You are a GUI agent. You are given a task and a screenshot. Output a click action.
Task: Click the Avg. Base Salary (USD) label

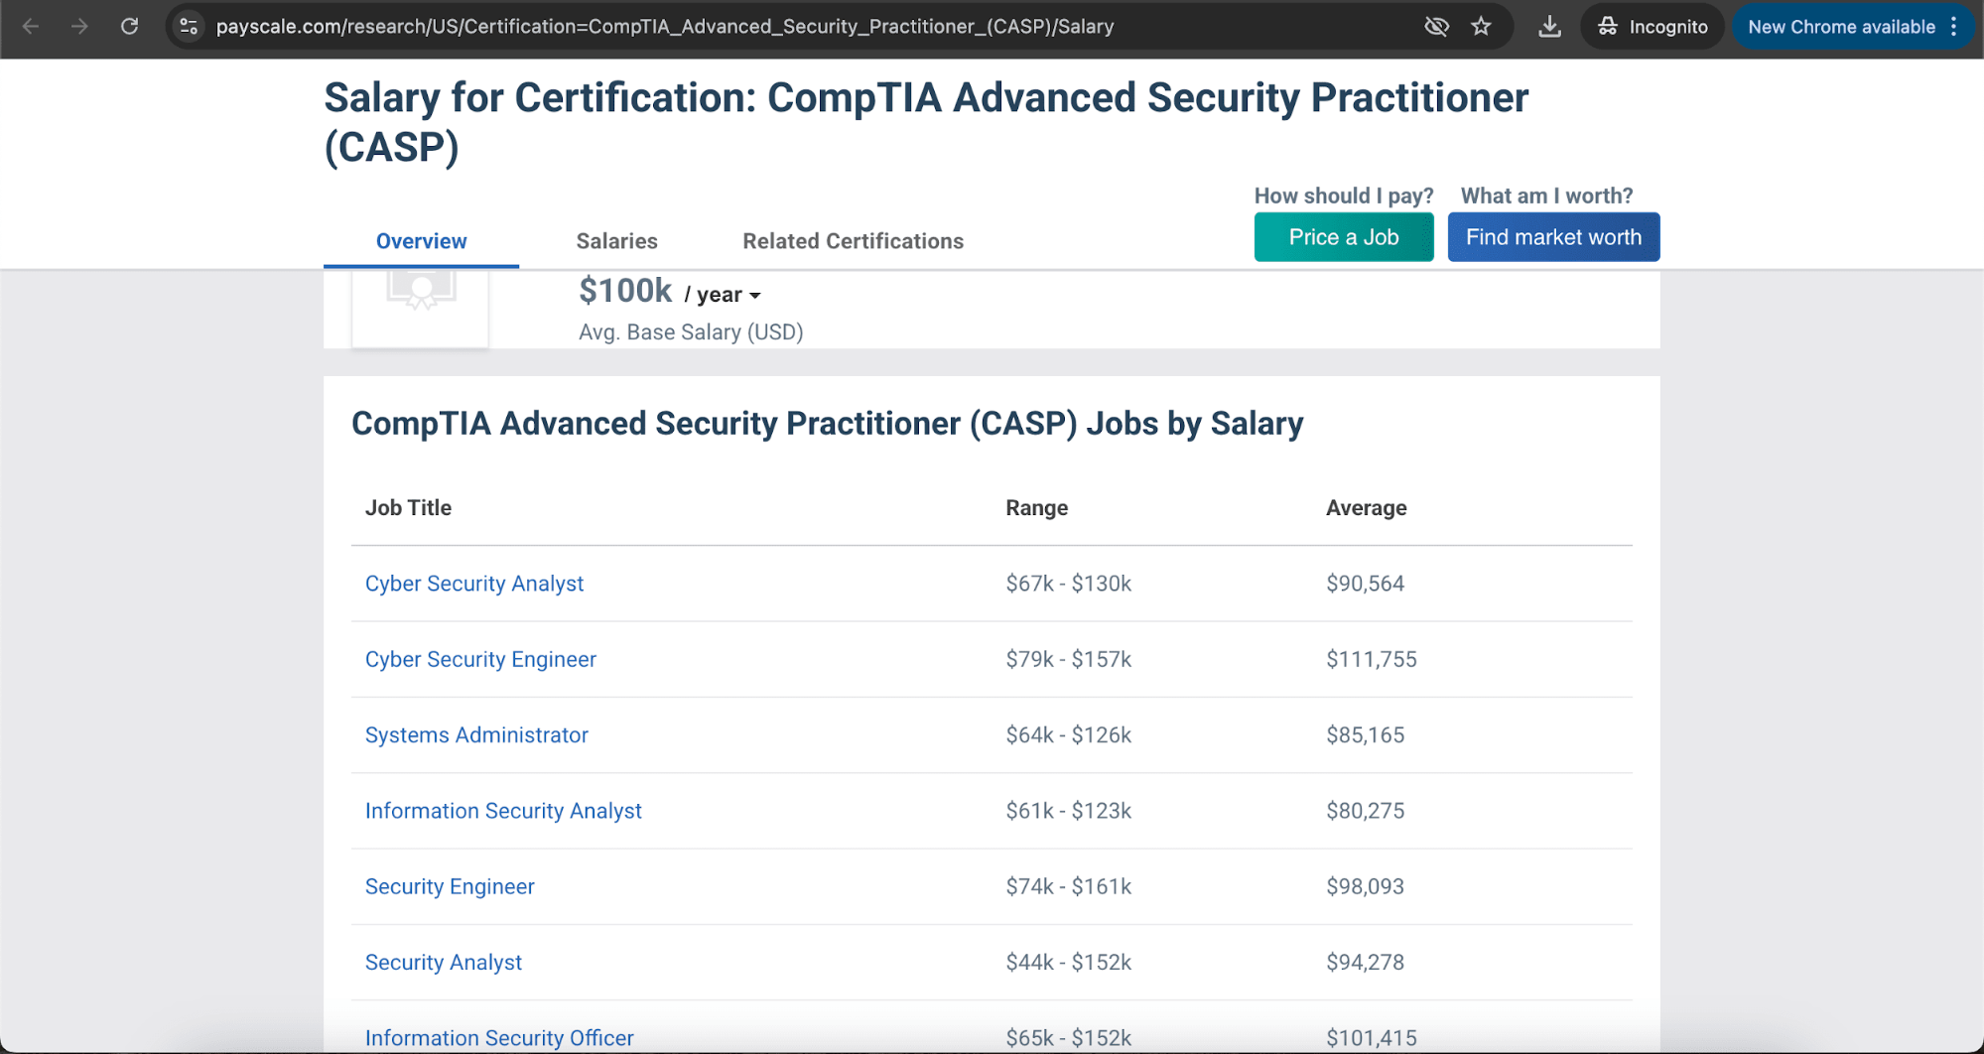(x=691, y=332)
